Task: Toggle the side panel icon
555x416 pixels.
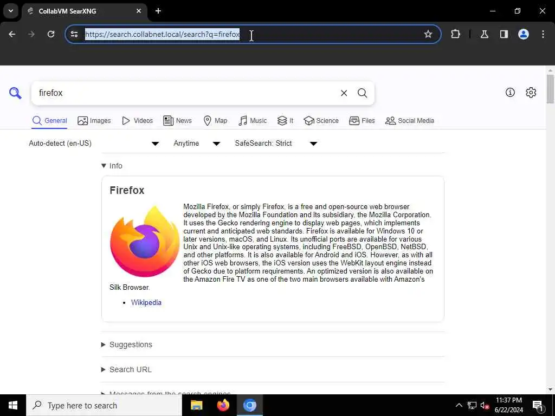Action: (x=504, y=34)
